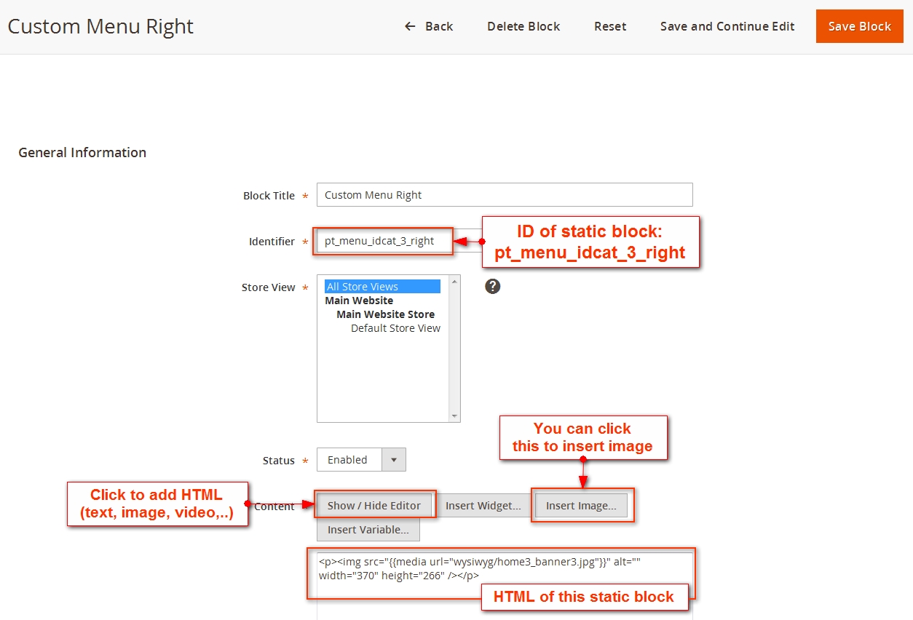Click the Back arrow icon
This screenshot has height=620, width=913.
click(410, 26)
